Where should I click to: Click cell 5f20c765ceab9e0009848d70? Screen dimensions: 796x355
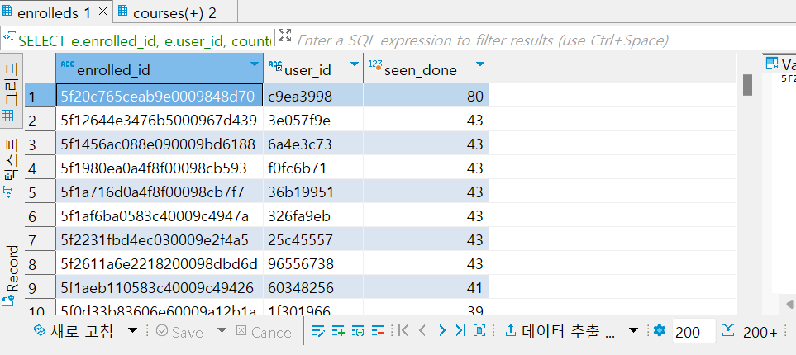click(x=160, y=96)
